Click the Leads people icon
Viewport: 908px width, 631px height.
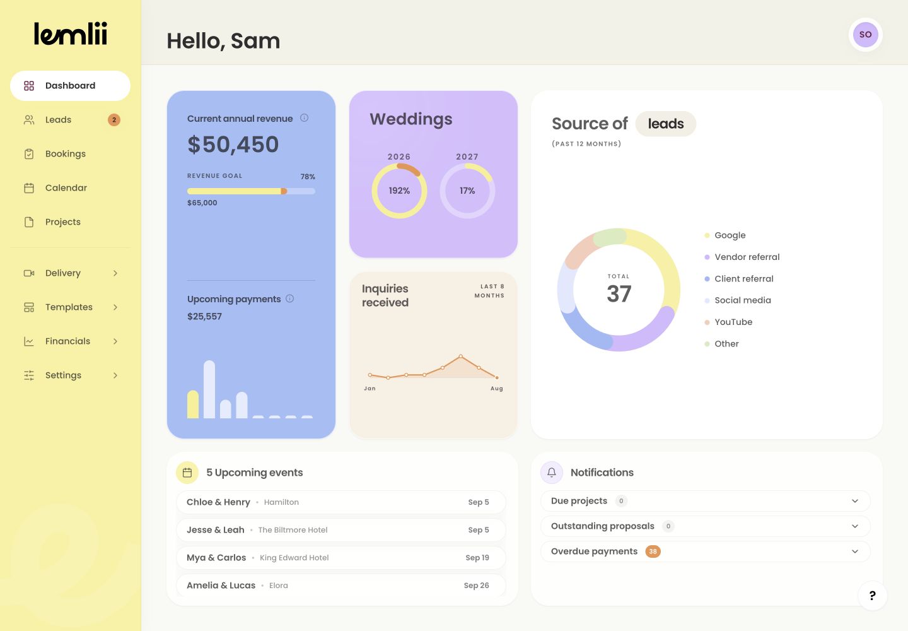coord(29,120)
